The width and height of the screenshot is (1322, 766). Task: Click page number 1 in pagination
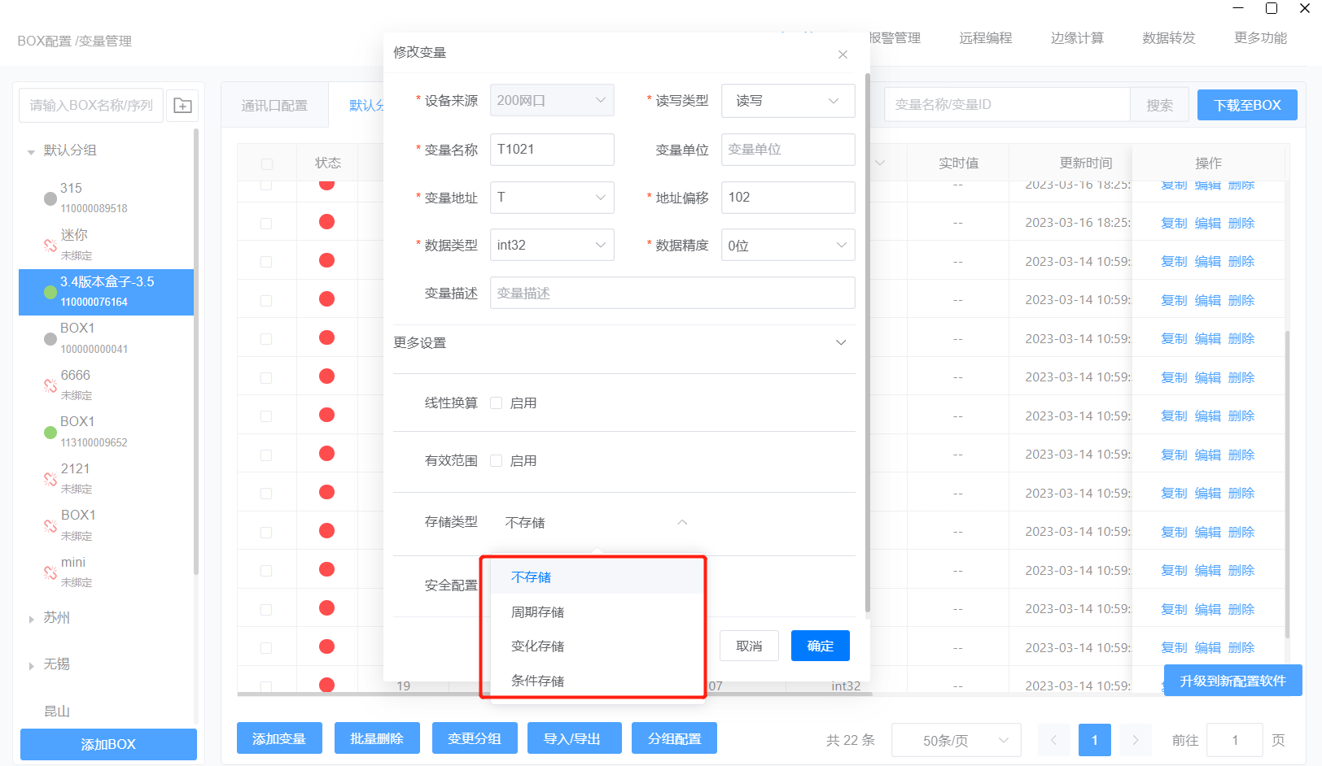(1094, 740)
